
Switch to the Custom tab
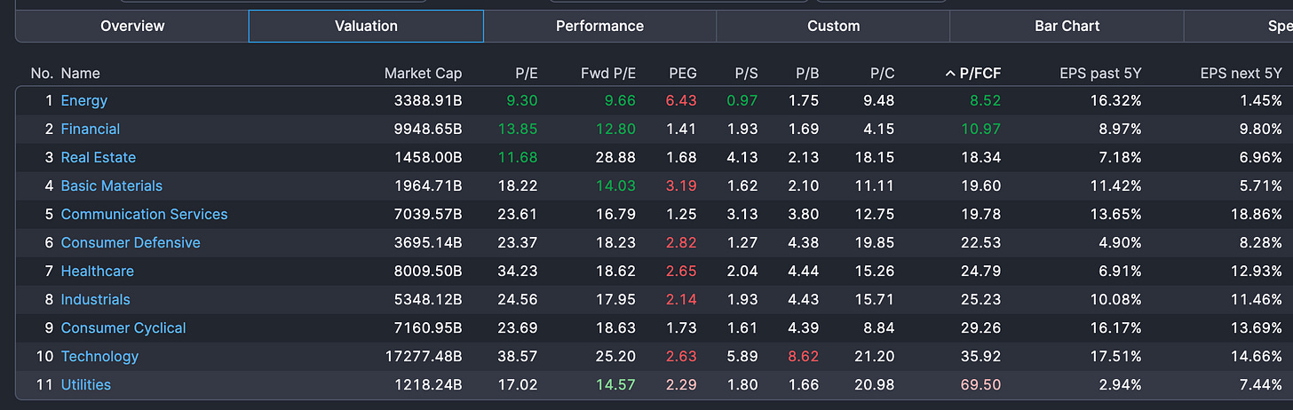[833, 26]
